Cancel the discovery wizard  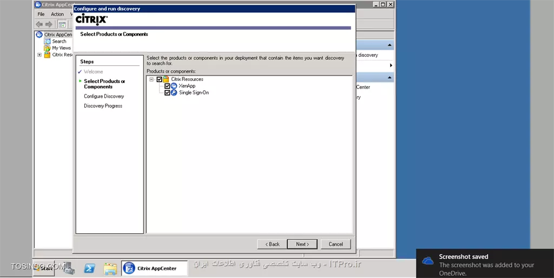[335, 244]
